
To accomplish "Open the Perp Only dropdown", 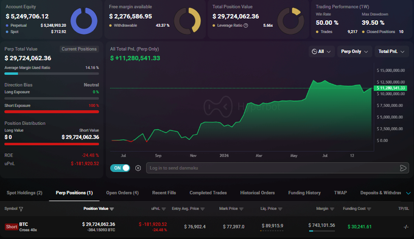I will click(x=354, y=52).
